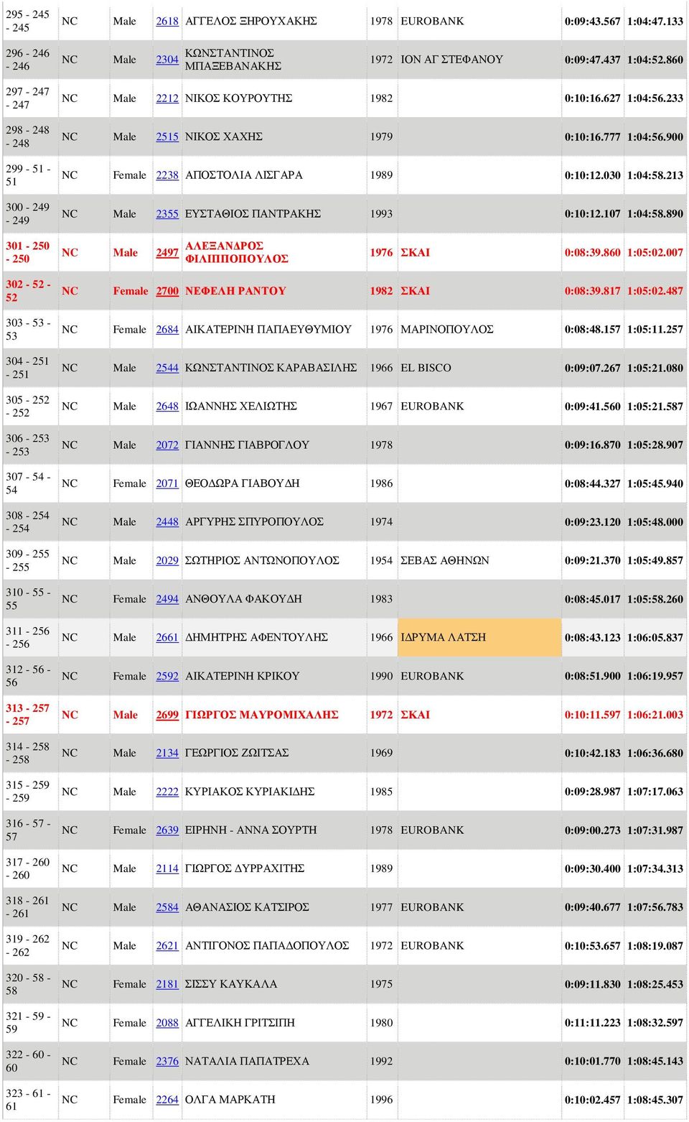This screenshot has width=689, height=1122.
Task: Click runner name ΑΝΤΙΓΟΝΟΣ ΠΑΠΑΔΟΠΟΥΛΟΣ
Action: [267, 946]
